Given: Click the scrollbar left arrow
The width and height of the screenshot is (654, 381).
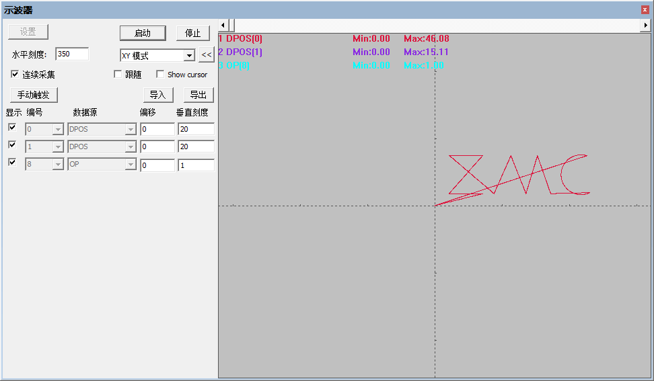Looking at the screenshot, I should pyautogui.click(x=223, y=26).
